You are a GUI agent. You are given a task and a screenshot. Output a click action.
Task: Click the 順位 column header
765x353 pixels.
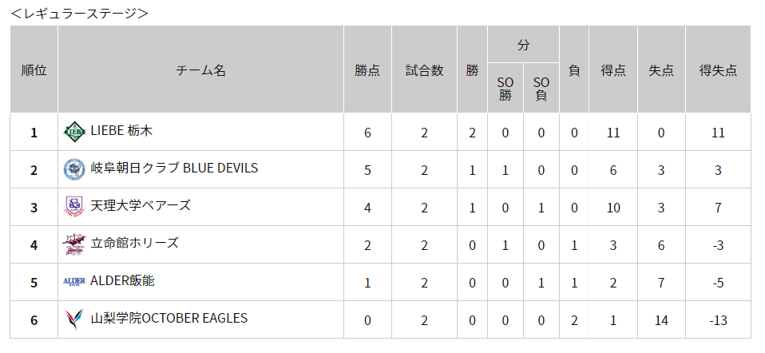pos(34,69)
